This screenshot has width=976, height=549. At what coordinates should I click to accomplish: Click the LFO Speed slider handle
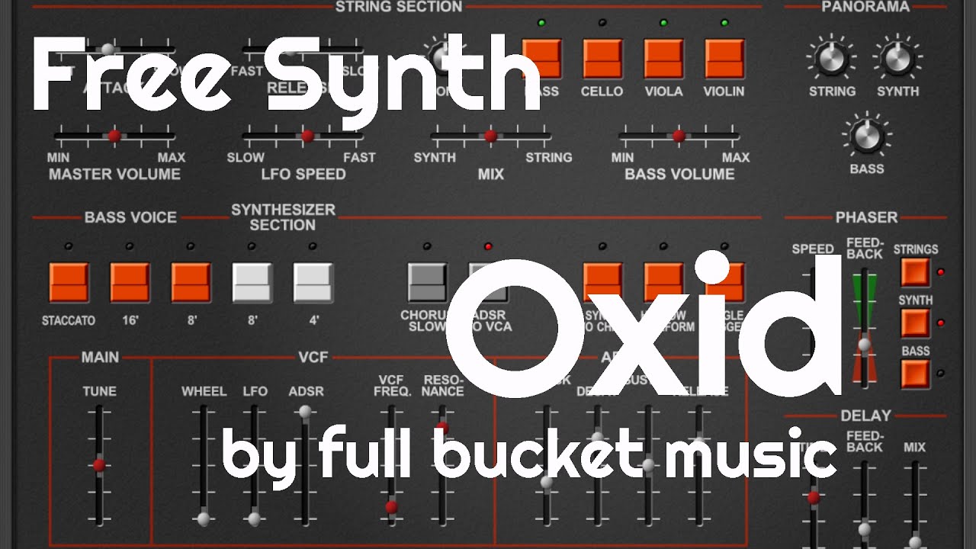click(307, 136)
